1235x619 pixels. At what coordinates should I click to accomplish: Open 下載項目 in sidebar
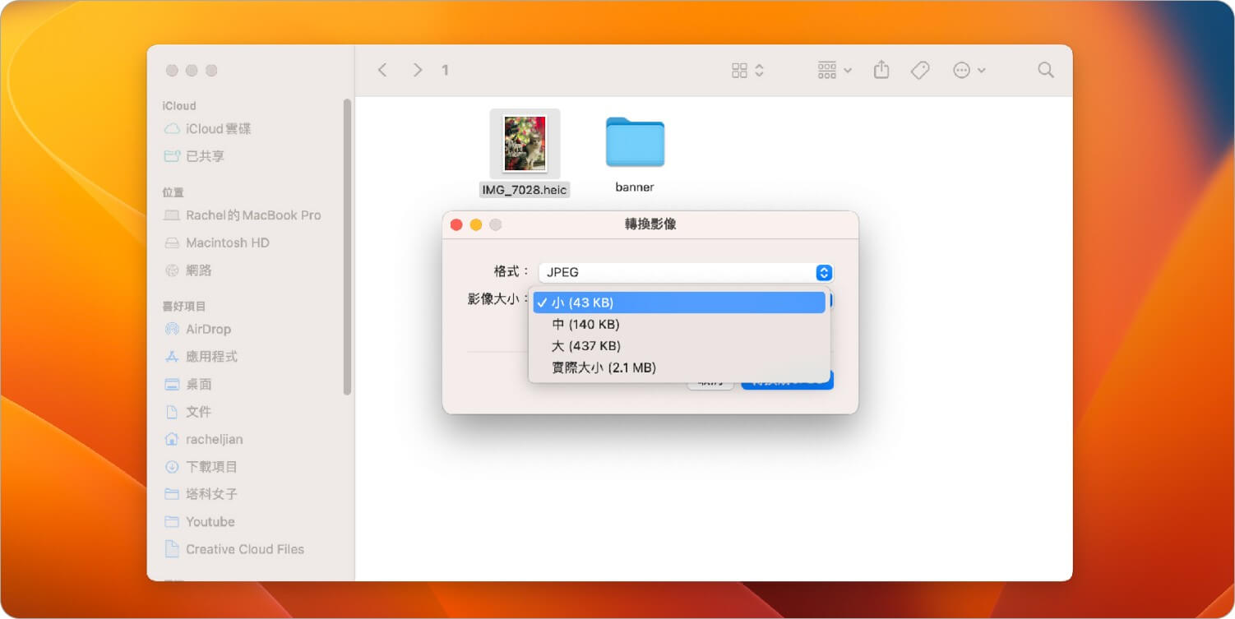coord(201,467)
